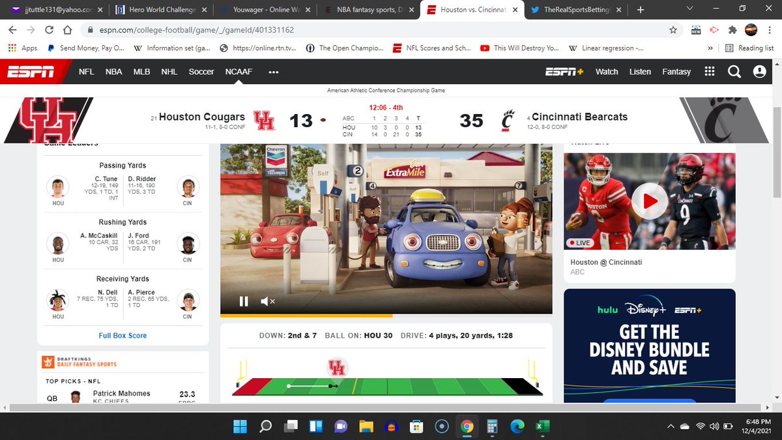Click the ESPN+ logo in the header
Image resolution: width=782 pixels, height=440 pixels.
click(565, 72)
